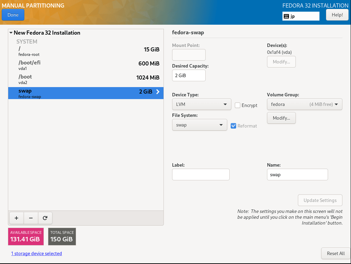Remove selected mount point with minus icon
Image resolution: width=351 pixels, height=264 pixels.
[x=31, y=218]
